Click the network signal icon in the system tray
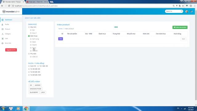 (185, 109)
